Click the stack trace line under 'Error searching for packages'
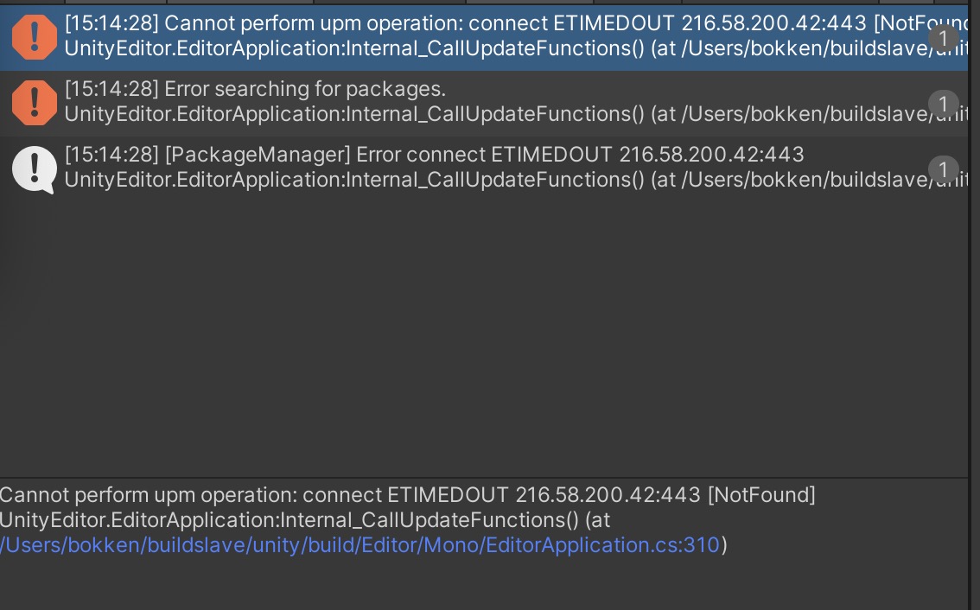The image size is (980, 610). point(516,114)
